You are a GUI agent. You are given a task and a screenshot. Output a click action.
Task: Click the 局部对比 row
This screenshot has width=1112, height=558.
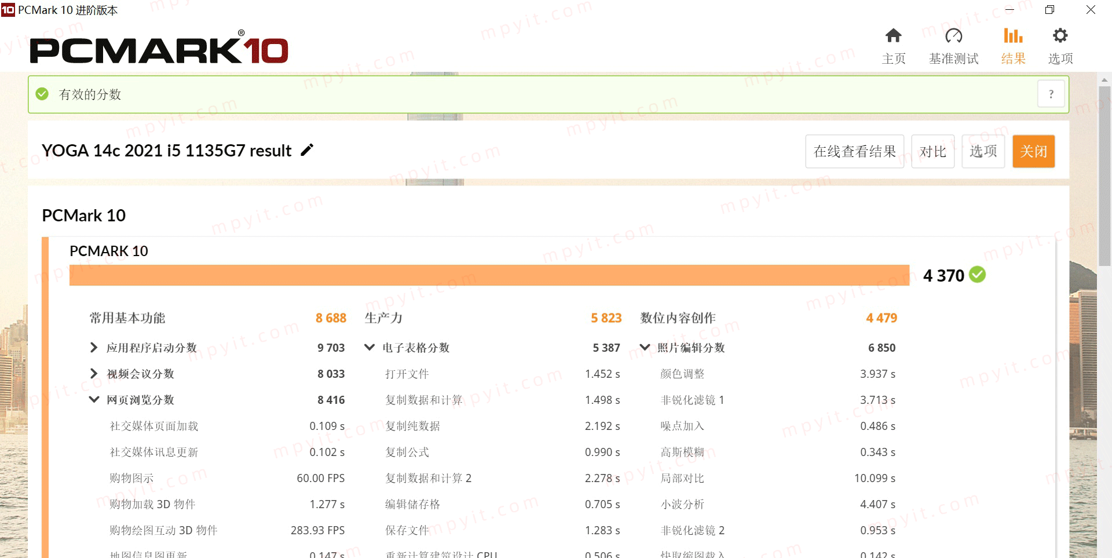coord(778,478)
